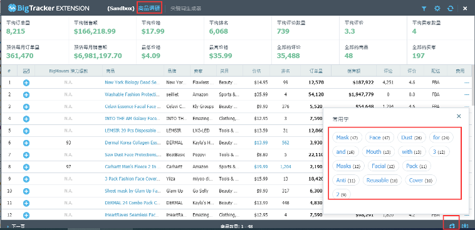475x230 pixels.
Task: Switch to the 关键词生成器 tab
Action: tap(185, 9)
